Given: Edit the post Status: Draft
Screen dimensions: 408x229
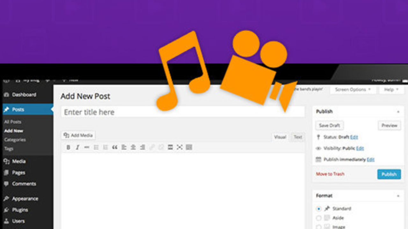Looking at the screenshot, I should click(354, 137).
